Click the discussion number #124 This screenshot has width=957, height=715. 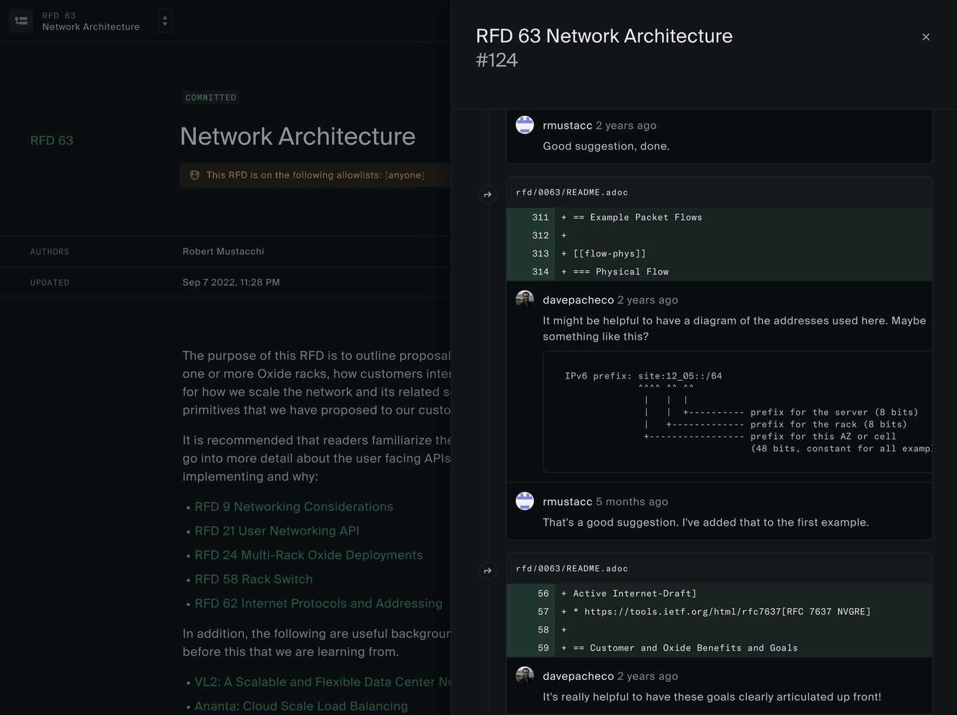click(x=497, y=60)
